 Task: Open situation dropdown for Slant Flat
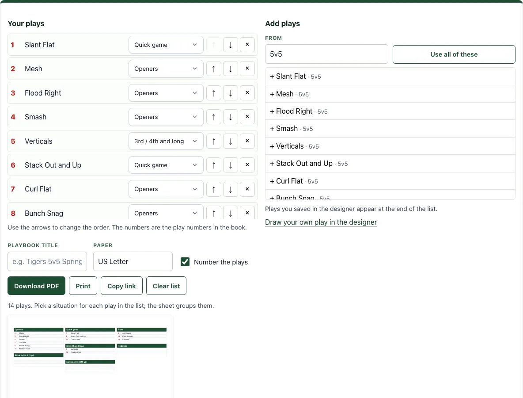(x=166, y=45)
